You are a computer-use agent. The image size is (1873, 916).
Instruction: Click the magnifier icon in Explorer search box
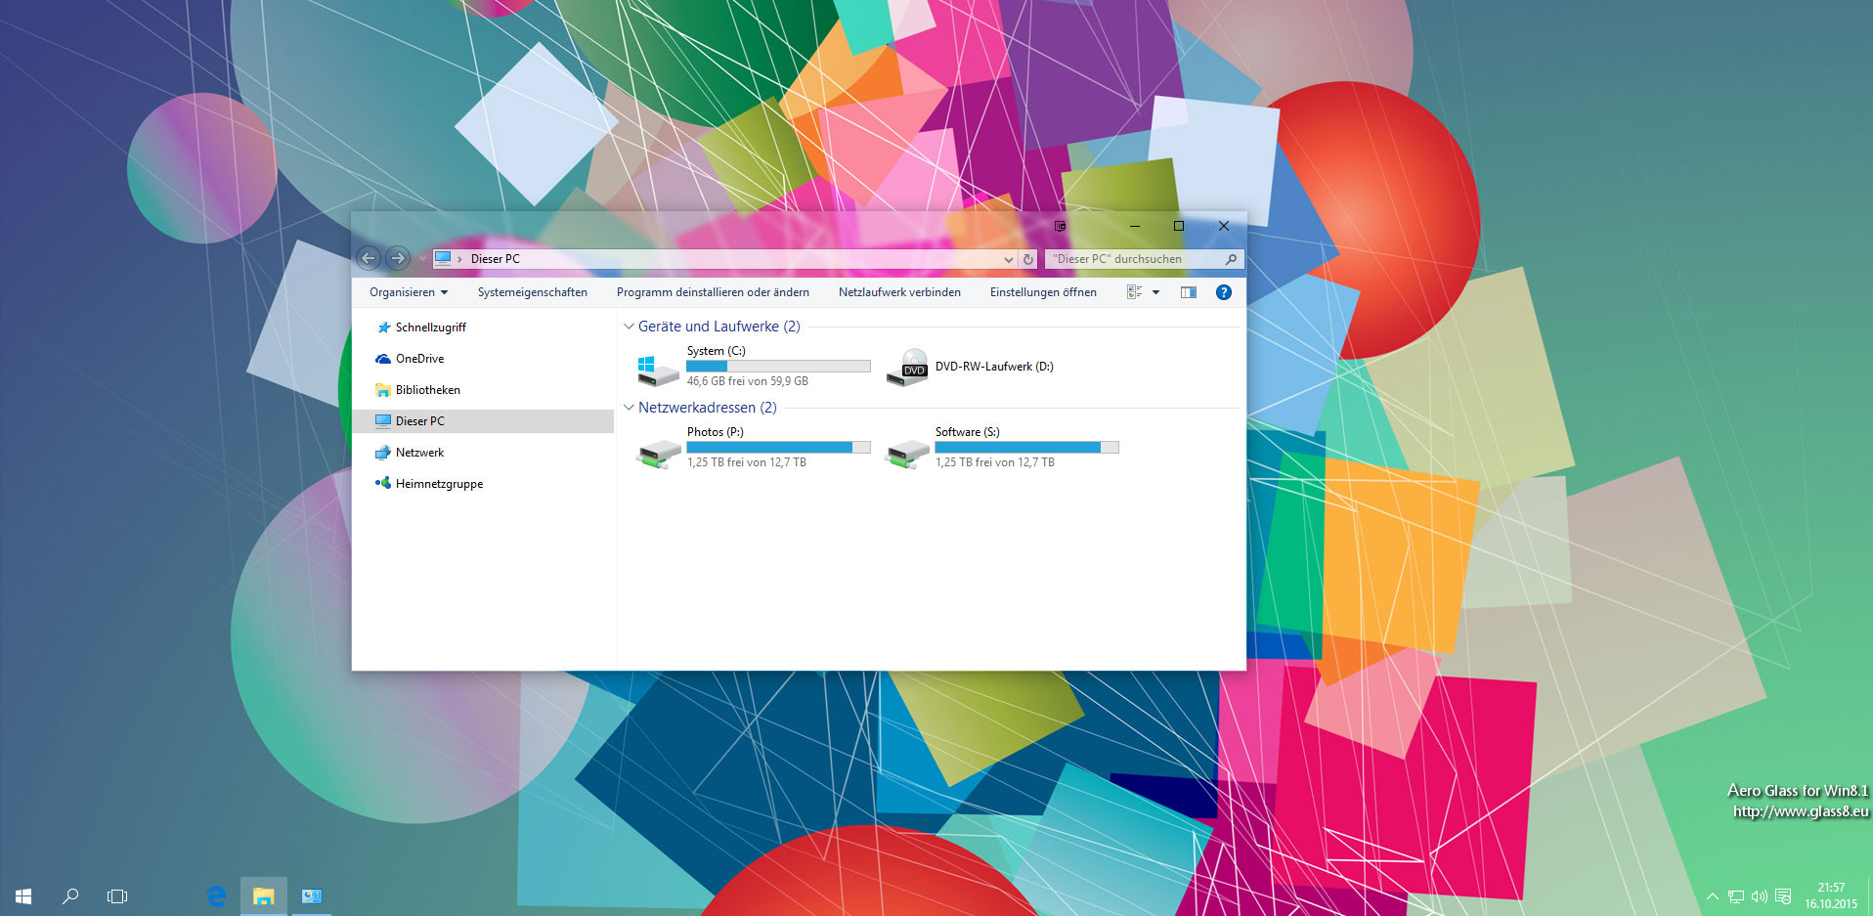pyautogui.click(x=1231, y=259)
